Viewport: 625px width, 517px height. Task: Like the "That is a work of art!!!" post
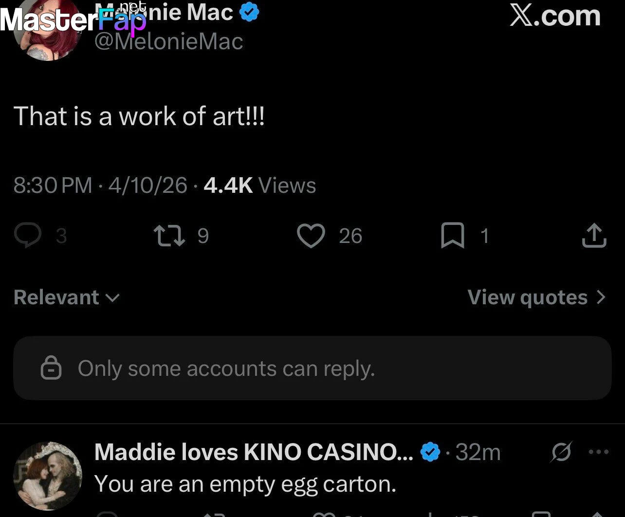pyautogui.click(x=311, y=236)
